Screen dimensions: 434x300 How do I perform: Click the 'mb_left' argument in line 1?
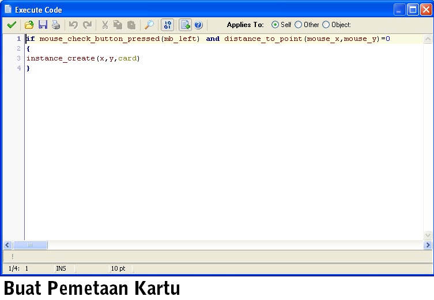pyautogui.click(x=180, y=39)
